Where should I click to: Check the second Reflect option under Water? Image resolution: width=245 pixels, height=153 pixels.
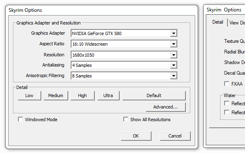coord(227,113)
